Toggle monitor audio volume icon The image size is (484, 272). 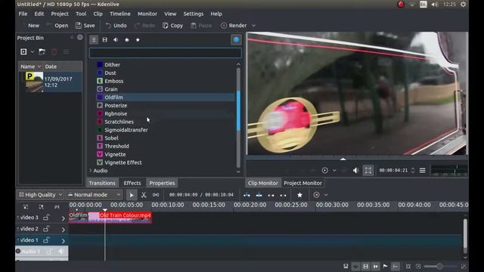pyautogui.click(x=355, y=171)
